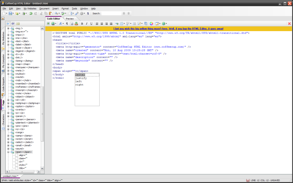The width and height of the screenshot is (293, 183).
Task: Open the New document dropdown arrow
Action: 7,14
